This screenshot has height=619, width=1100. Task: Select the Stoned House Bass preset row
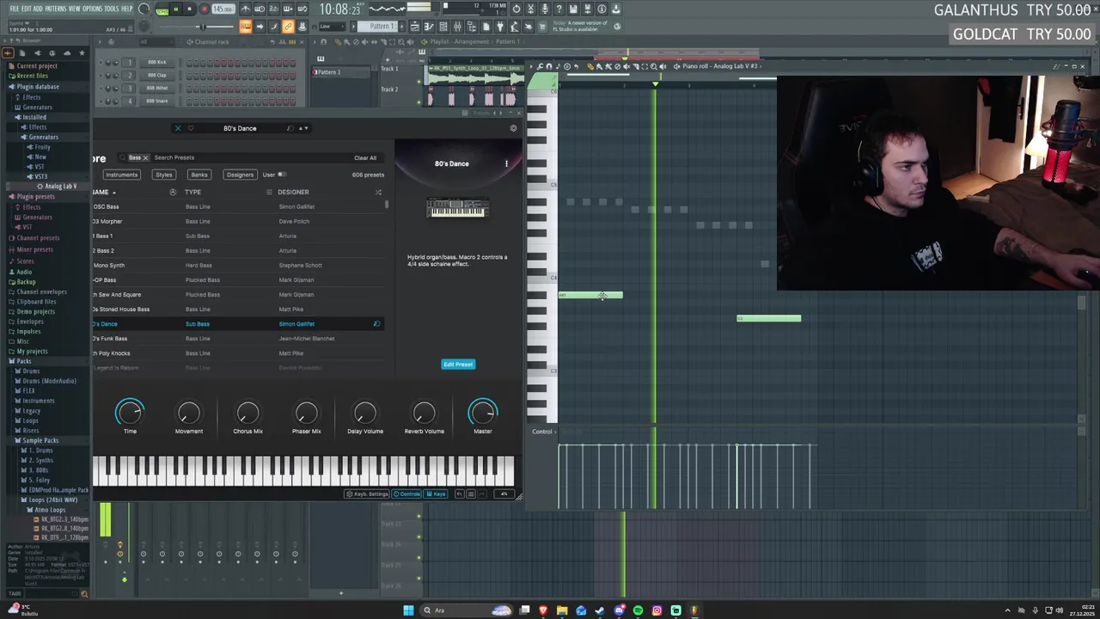point(238,309)
